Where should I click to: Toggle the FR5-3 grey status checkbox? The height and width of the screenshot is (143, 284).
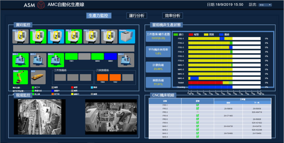[x=198, y=112]
